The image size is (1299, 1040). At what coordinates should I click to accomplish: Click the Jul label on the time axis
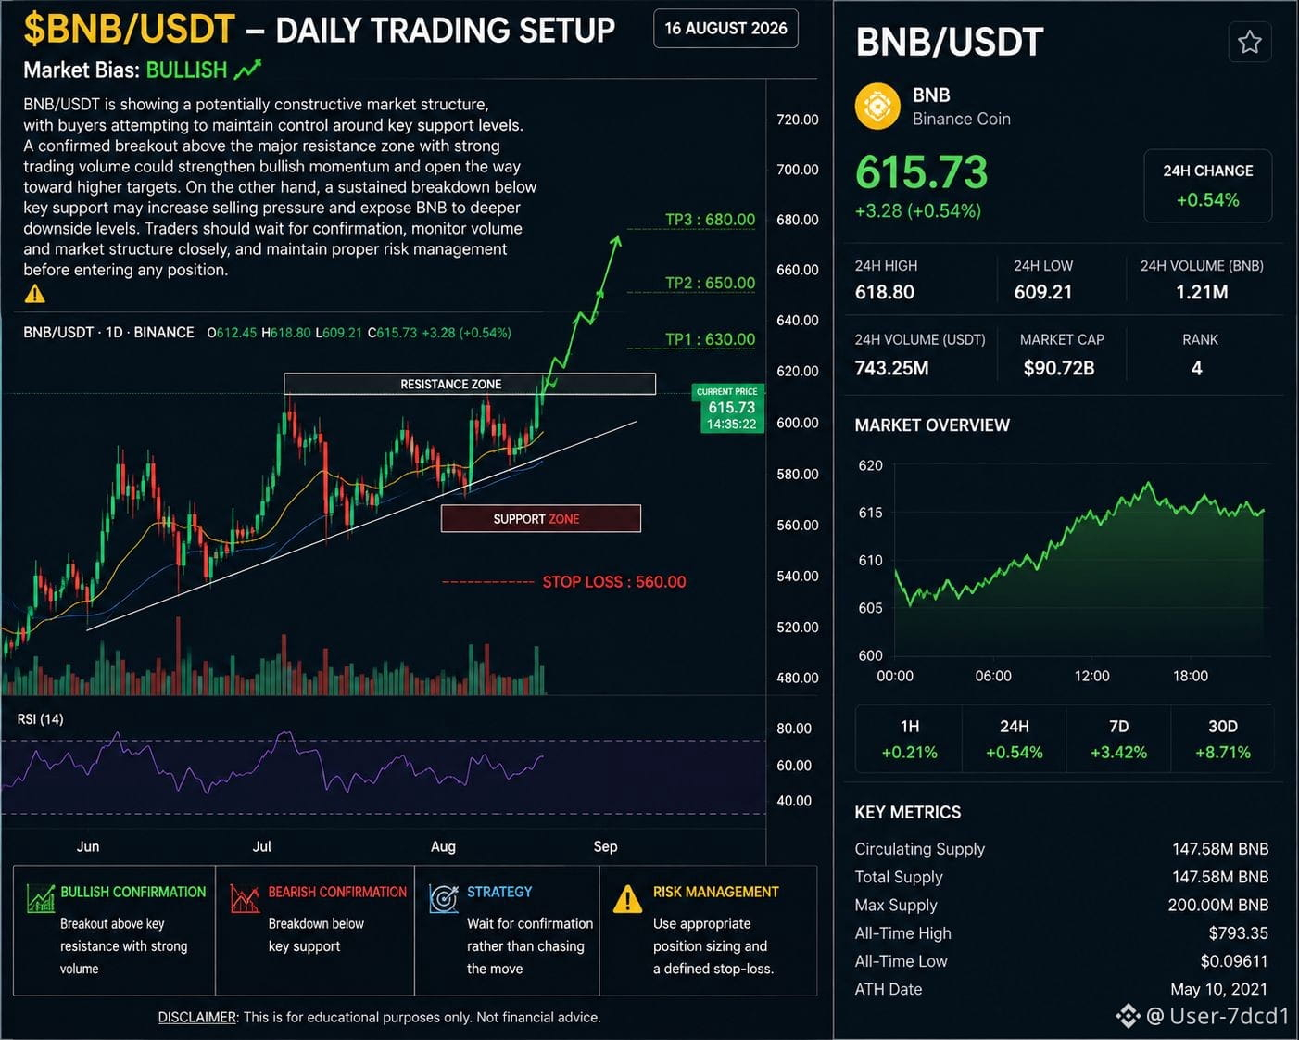262,846
